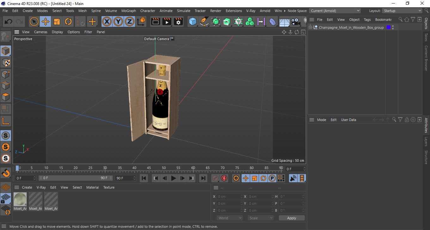Activate the Rotate tool in top toolbar

click(68, 22)
